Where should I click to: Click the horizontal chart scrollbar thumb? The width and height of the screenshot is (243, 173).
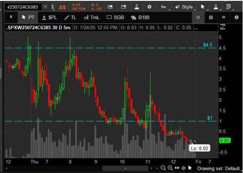click(126, 168)
